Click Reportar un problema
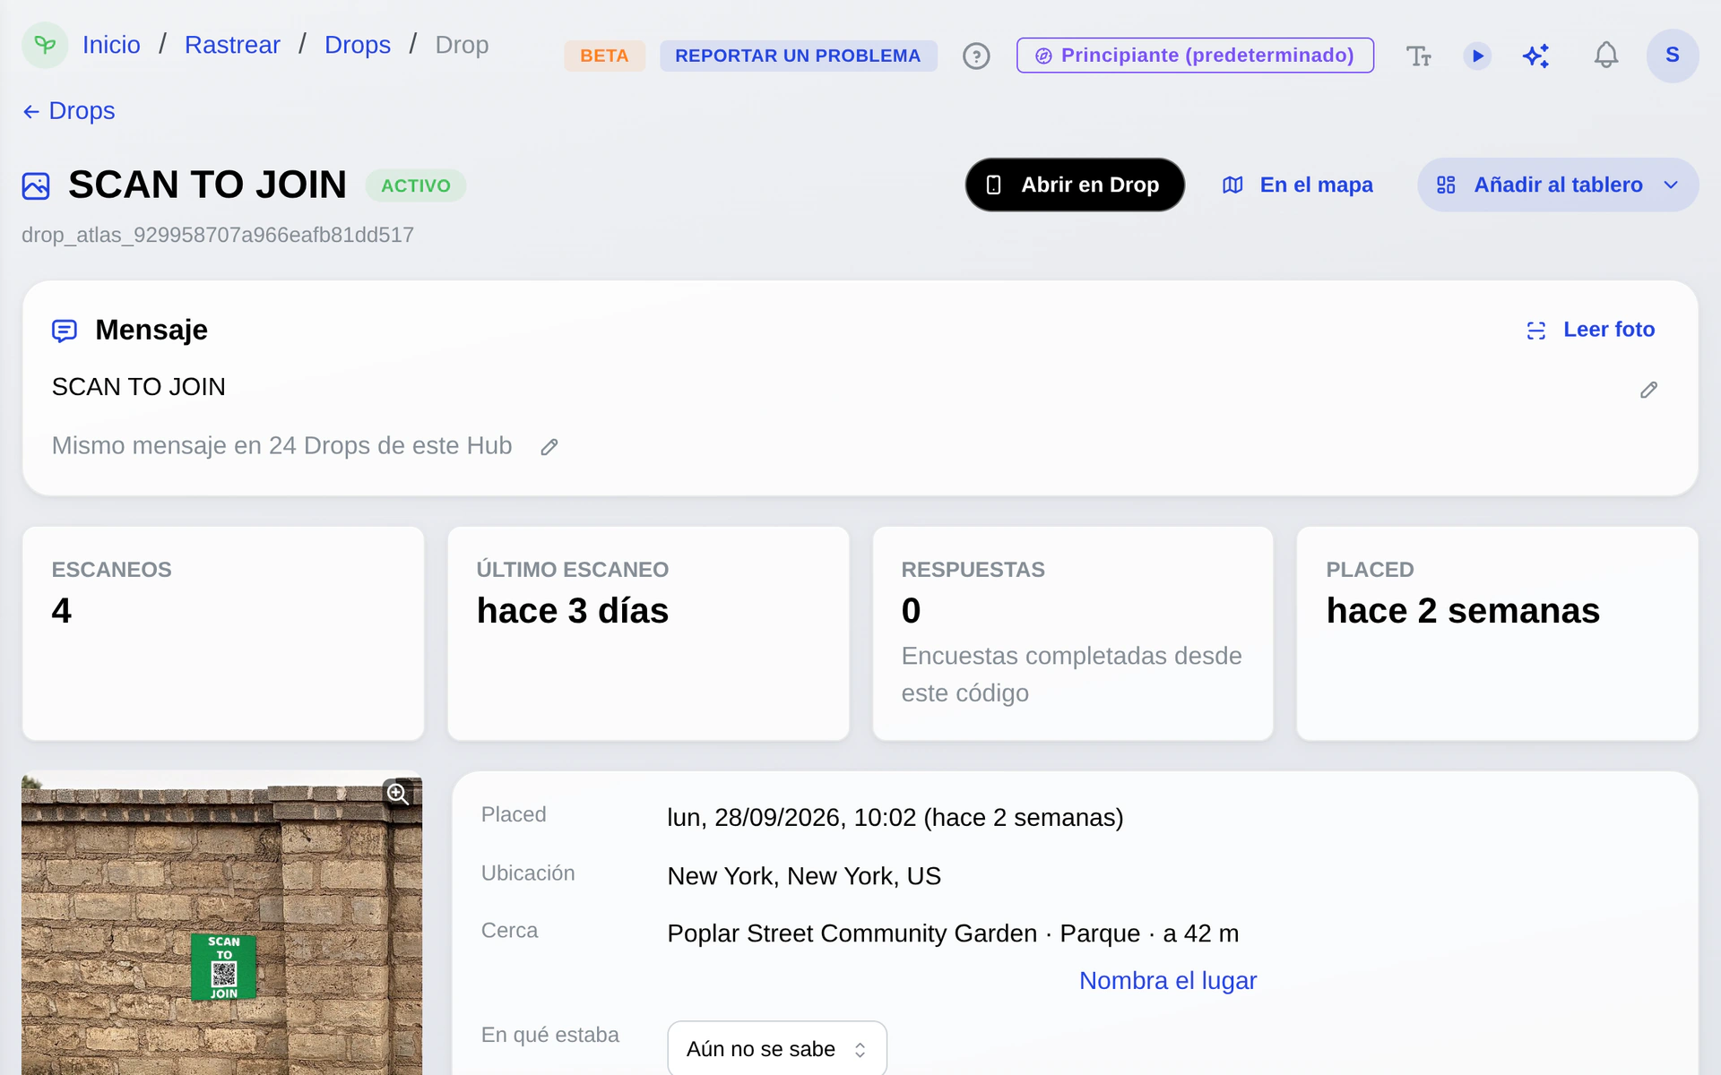Viewport: 1721px width, 1075px height. [x=798, y=56]
